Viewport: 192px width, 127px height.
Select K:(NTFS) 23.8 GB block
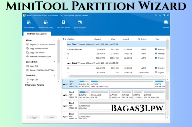click(x=127, y=95)
